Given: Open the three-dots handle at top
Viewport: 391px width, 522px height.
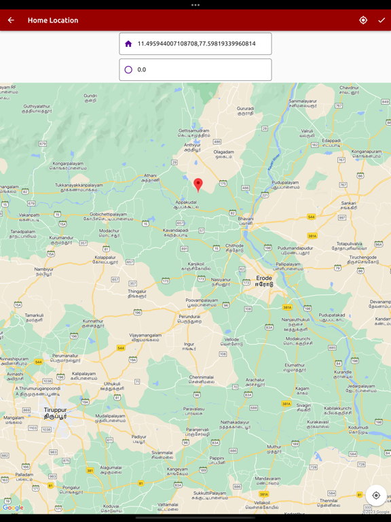Looking at the screenshot, I should coord(195,5).
